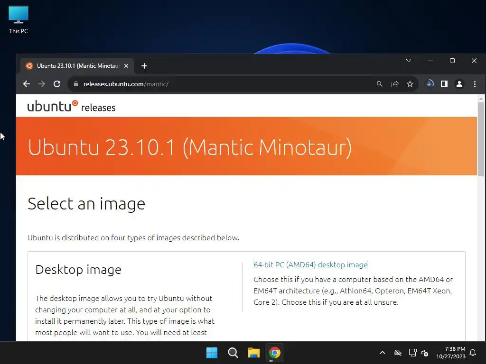The image size is (486, 364).
Task: Bookmark this tab with the star
Action: point(410,84)
